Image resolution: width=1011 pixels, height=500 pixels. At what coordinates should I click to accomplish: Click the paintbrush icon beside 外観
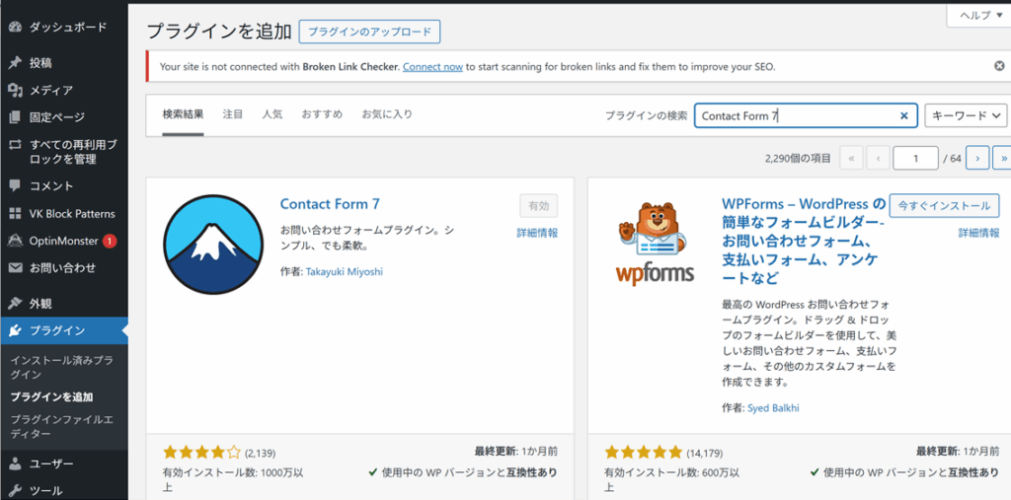(16, 304)
